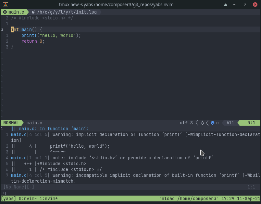
Task: Click the printf("hello, world") code line
Action: [x=51, y=35]
